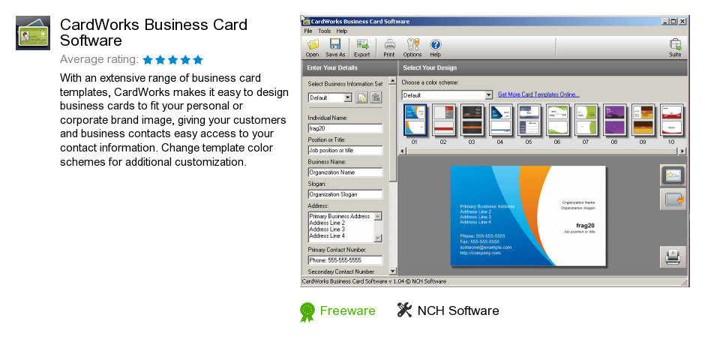Click the Freeware label link
This screenshot has height=345, width=705.
347,310
